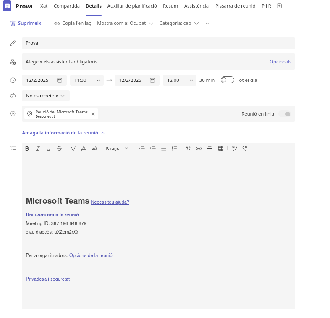Open the P i R tab
The height and width of the screenshot is (318, 330).
pos(266,6)
